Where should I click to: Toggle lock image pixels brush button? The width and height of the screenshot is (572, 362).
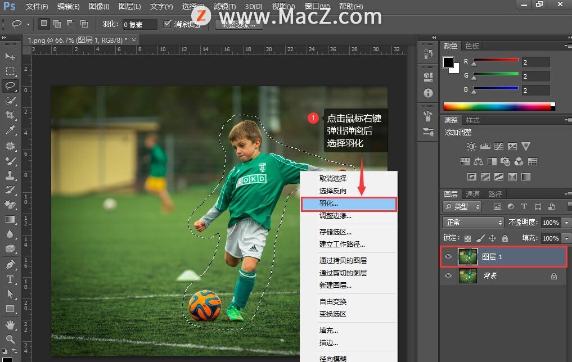(x=480, y=238)
